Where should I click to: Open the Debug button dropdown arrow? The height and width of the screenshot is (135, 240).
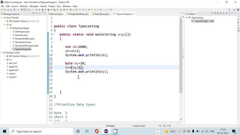point(39,10)
